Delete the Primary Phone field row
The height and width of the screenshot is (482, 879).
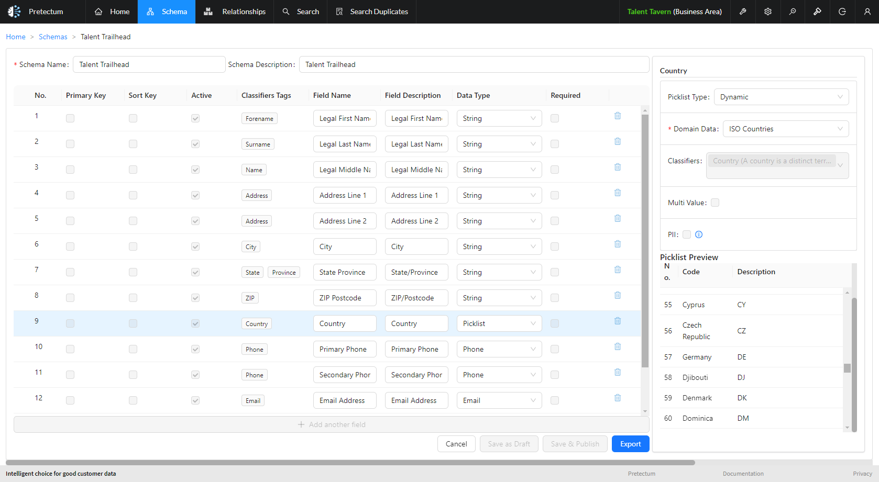(x=618, y=346)
